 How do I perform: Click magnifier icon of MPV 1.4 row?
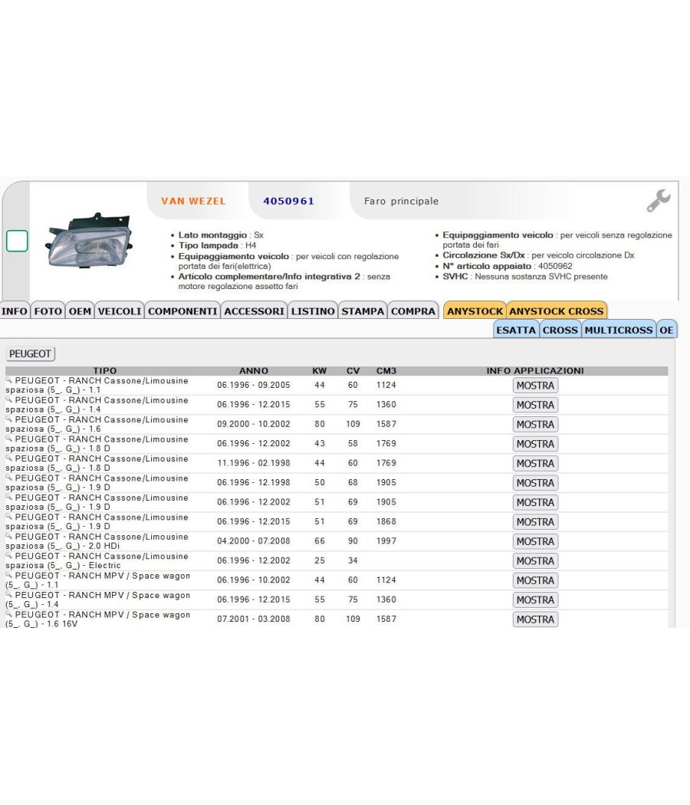[x=8, y=594]
